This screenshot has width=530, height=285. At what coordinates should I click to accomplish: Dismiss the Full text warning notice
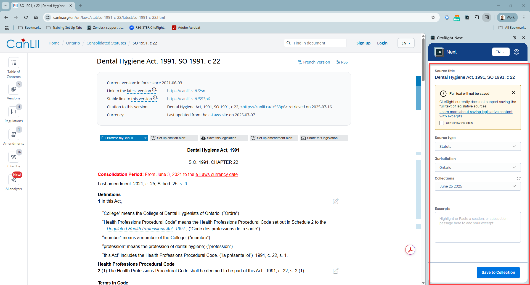(513, 93)
